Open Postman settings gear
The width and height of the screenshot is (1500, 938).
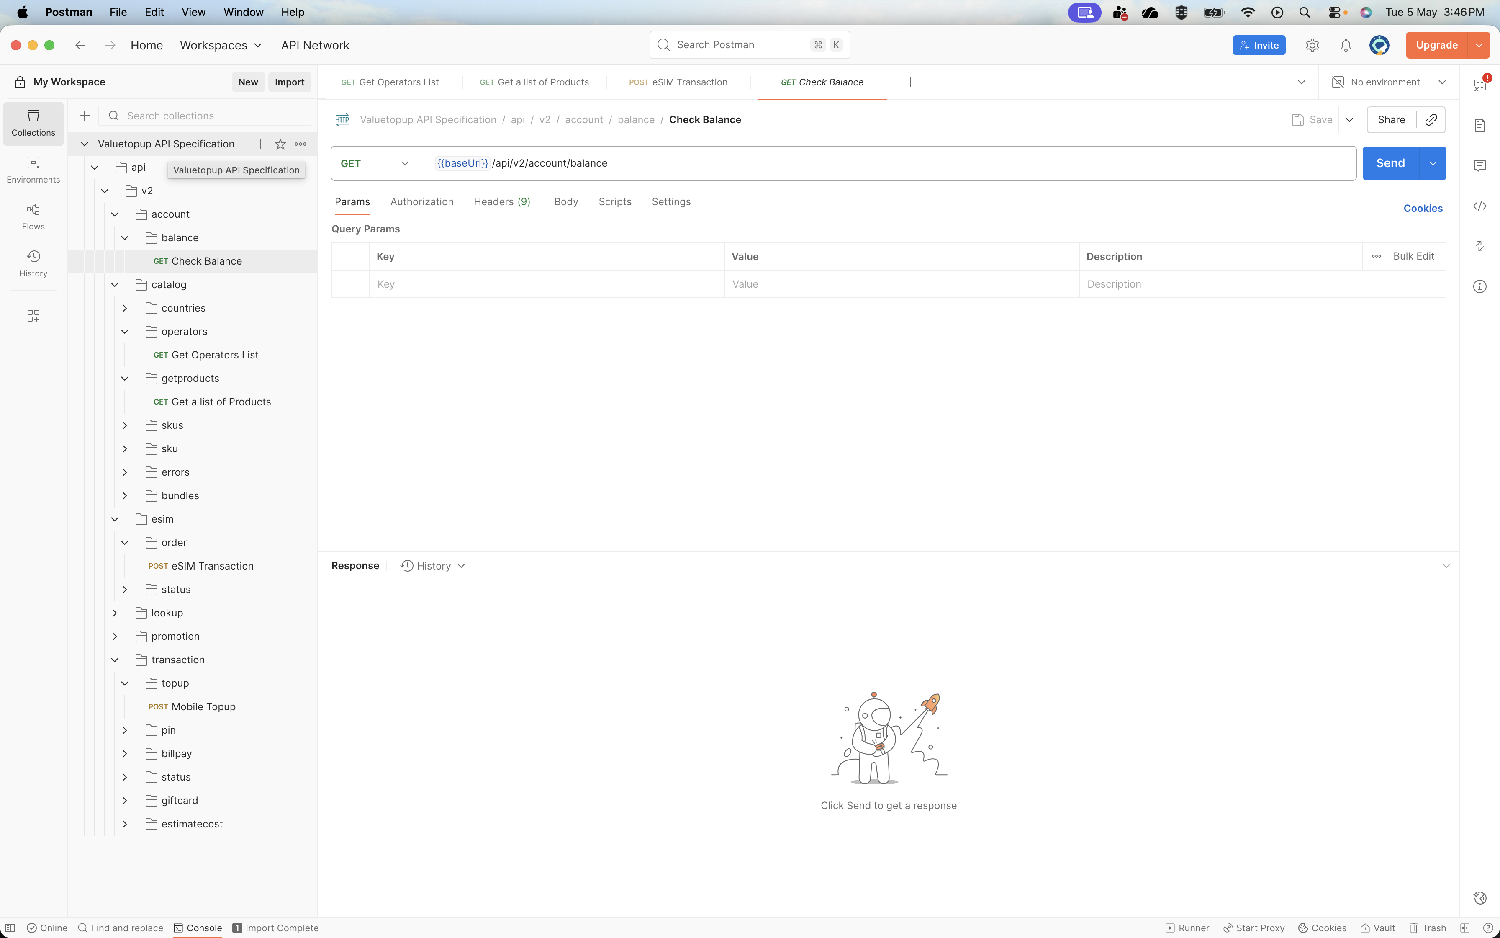point(1312,45)
